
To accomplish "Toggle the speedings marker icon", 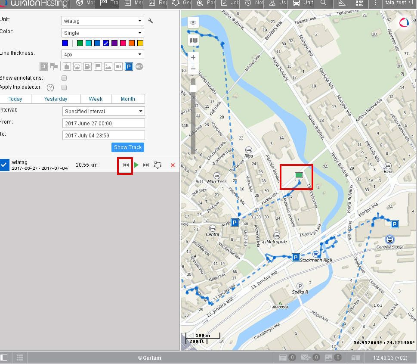I will pos(77,66).
